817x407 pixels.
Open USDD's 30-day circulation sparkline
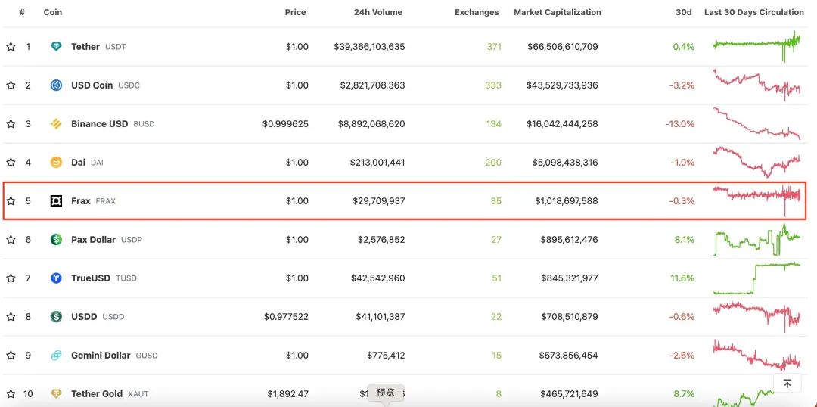pos(756,317)
